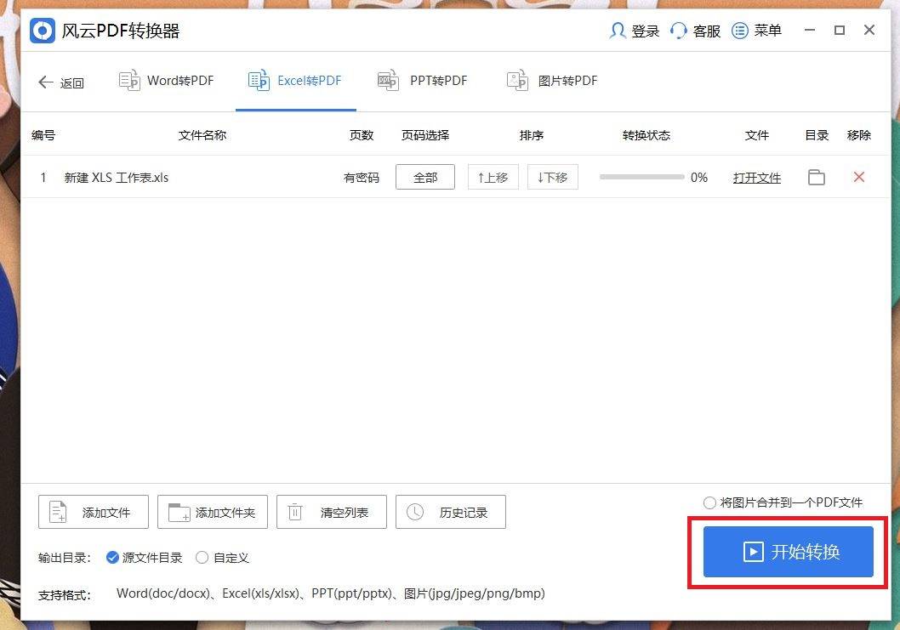Click the 文件名称 column header
Image resolution: width=900 pixels, height=630 pixels.
[202, 135]
